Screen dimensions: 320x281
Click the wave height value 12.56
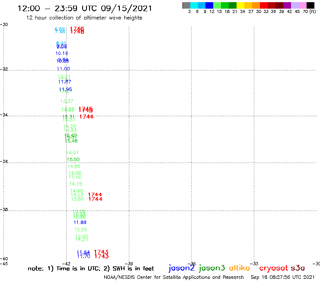(81, 230)
